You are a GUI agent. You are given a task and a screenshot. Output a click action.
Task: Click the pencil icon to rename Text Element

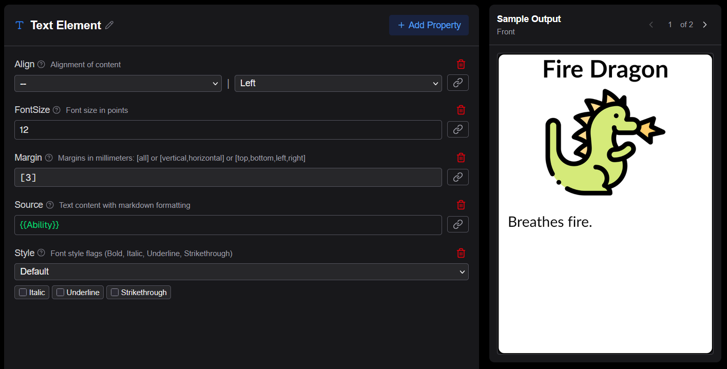point(109,25)
